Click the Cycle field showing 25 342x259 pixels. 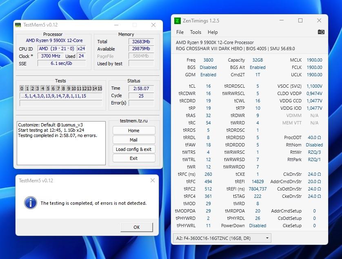(141, 96)
